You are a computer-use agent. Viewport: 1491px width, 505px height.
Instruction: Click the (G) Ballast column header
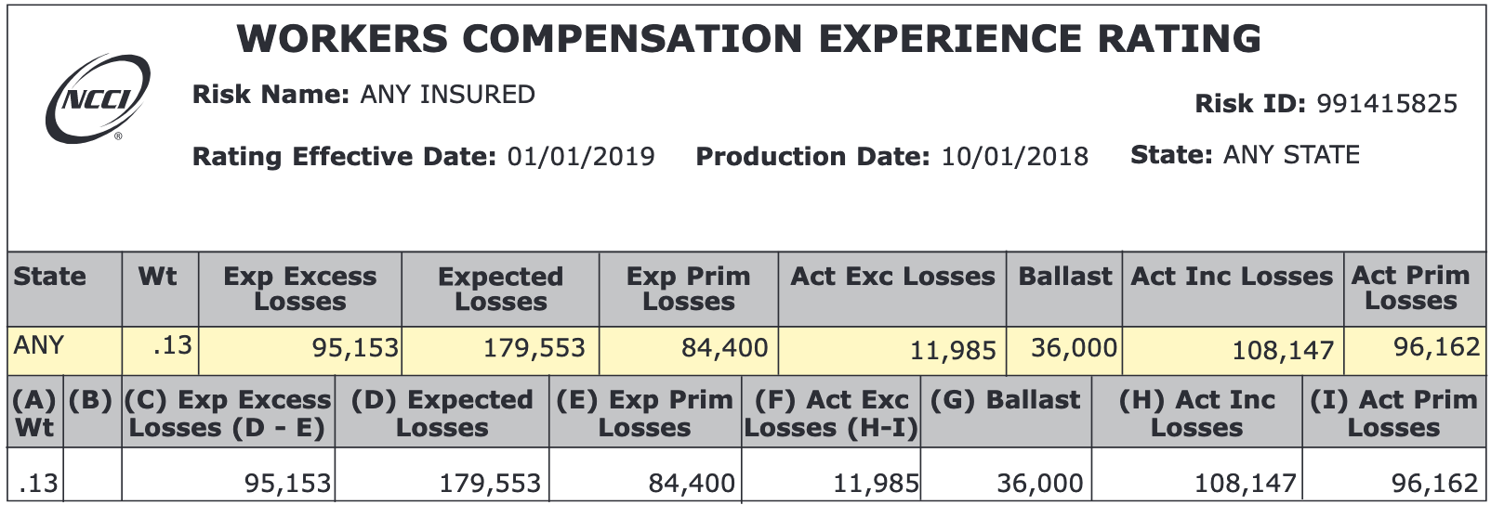pyautogui.click(x=1006, y=401)
